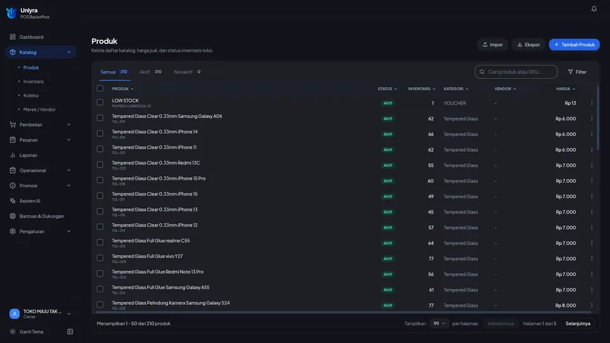Open row menu for Full Glue Redmi Note 13 Pro

(592, 274)
